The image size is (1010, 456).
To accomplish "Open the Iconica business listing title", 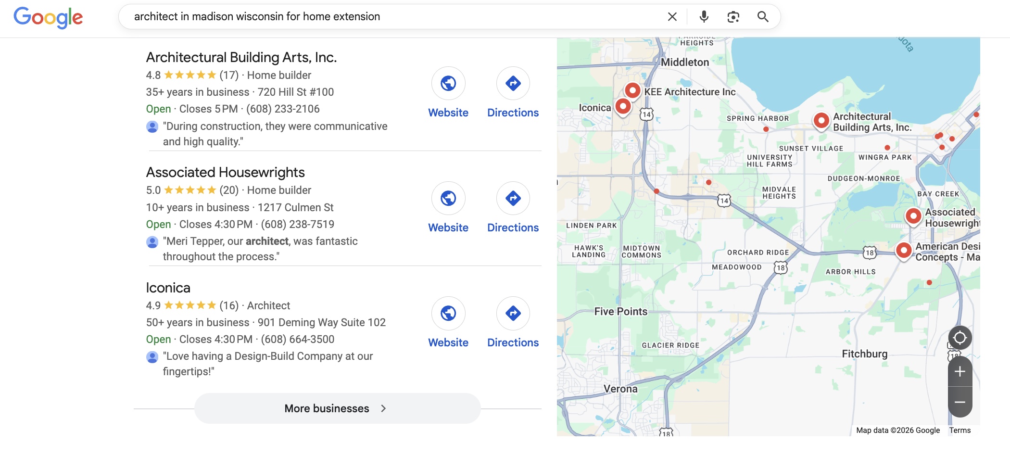I will (x=168, y=288).
